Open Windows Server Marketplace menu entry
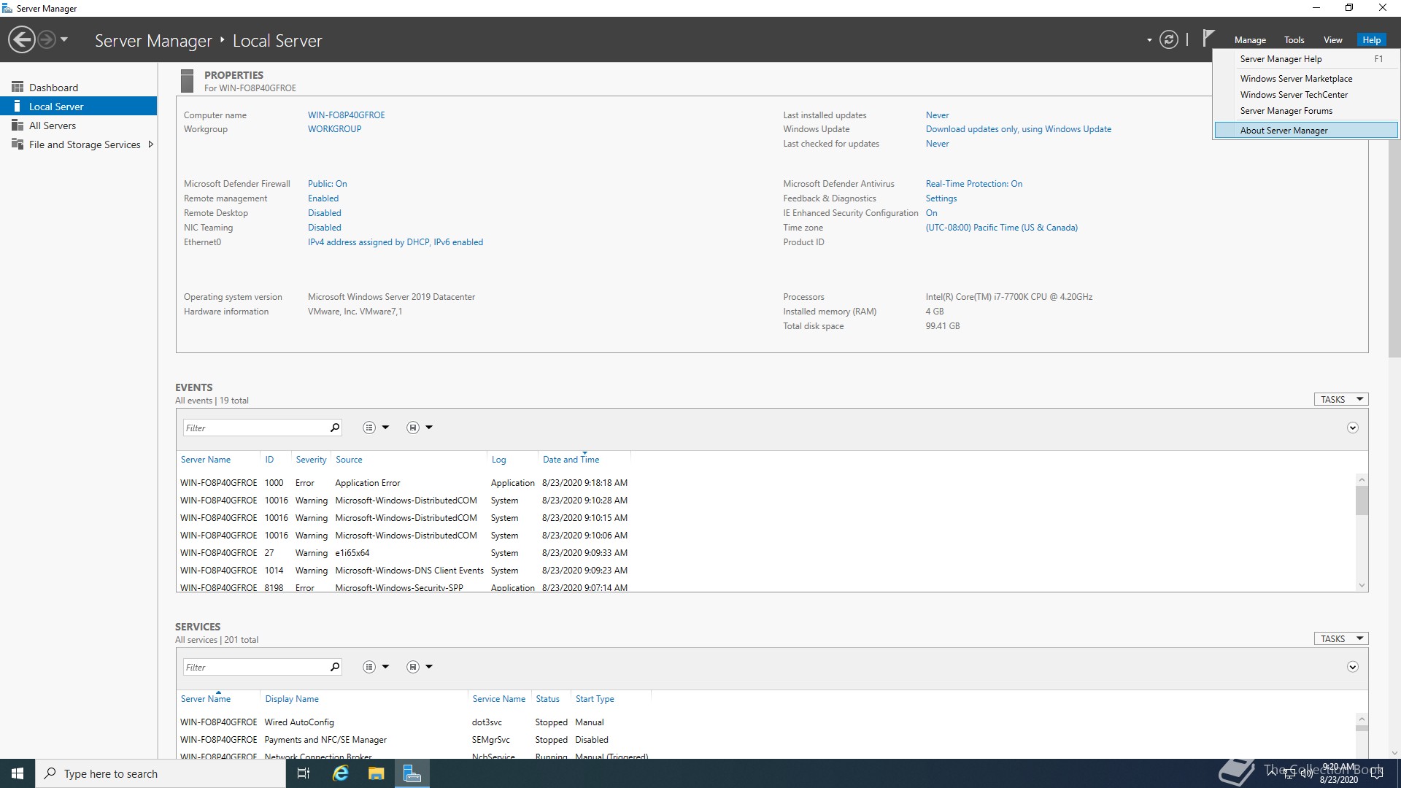Screen dimensions: 1401x788 click(x=1306, y=79)
